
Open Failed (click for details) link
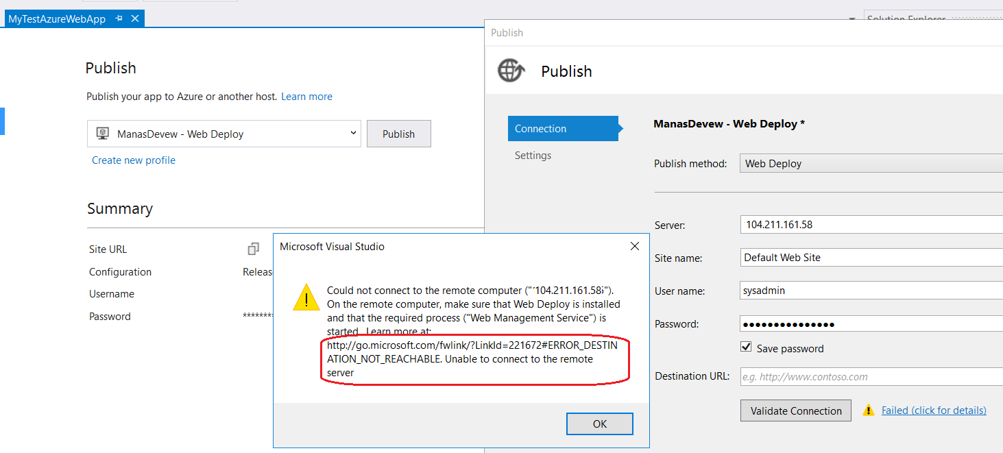[x=934, y=411]
